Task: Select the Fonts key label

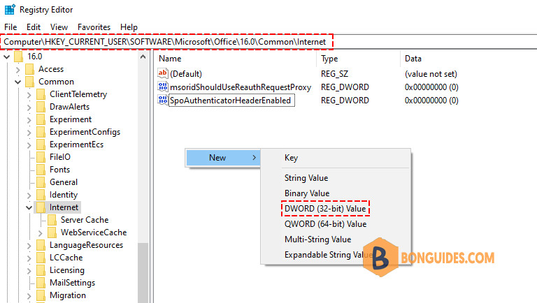Action: [x=59, y=170]
